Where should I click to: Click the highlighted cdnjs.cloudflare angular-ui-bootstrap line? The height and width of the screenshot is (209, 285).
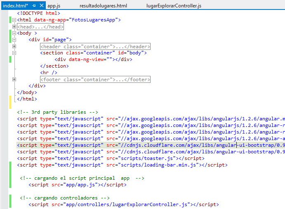tap(151, 145)
